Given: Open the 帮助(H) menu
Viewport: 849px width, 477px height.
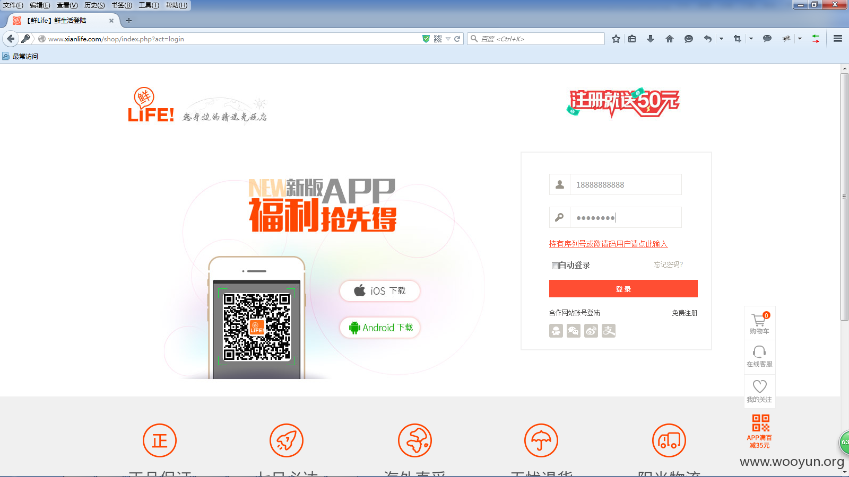Looking at the screenshot, I should (x=177, y=5).
